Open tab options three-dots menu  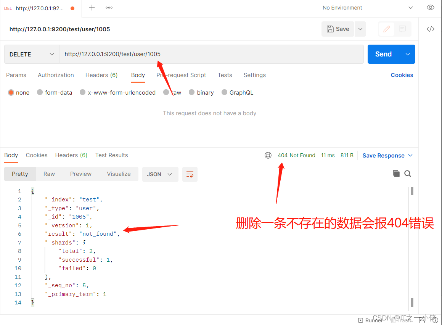pyautogui.click(x=109, y=8)
